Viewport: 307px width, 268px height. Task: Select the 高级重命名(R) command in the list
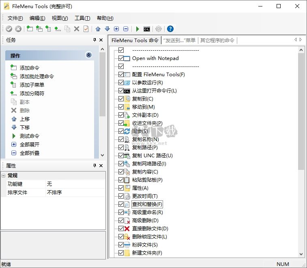(x=147, y=212)
